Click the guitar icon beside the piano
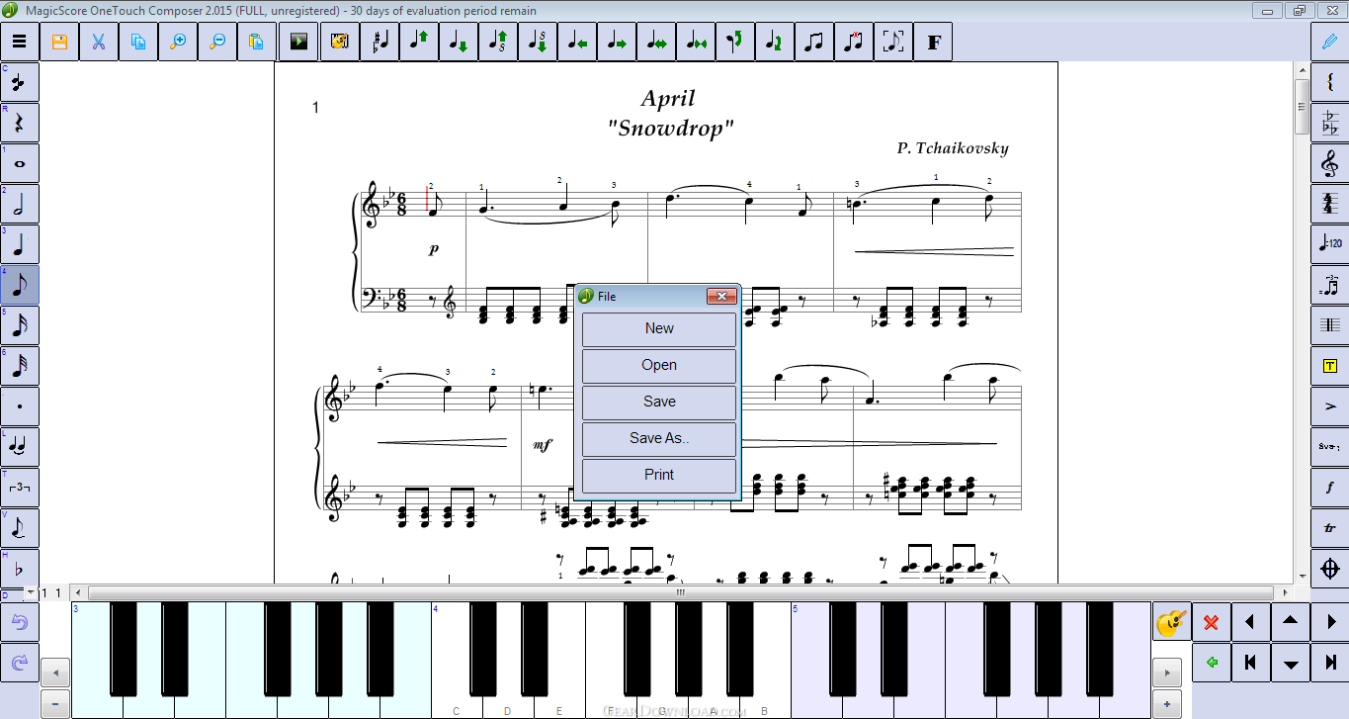This screenshot has height=719, width=1349. [x=1171, y=622]
